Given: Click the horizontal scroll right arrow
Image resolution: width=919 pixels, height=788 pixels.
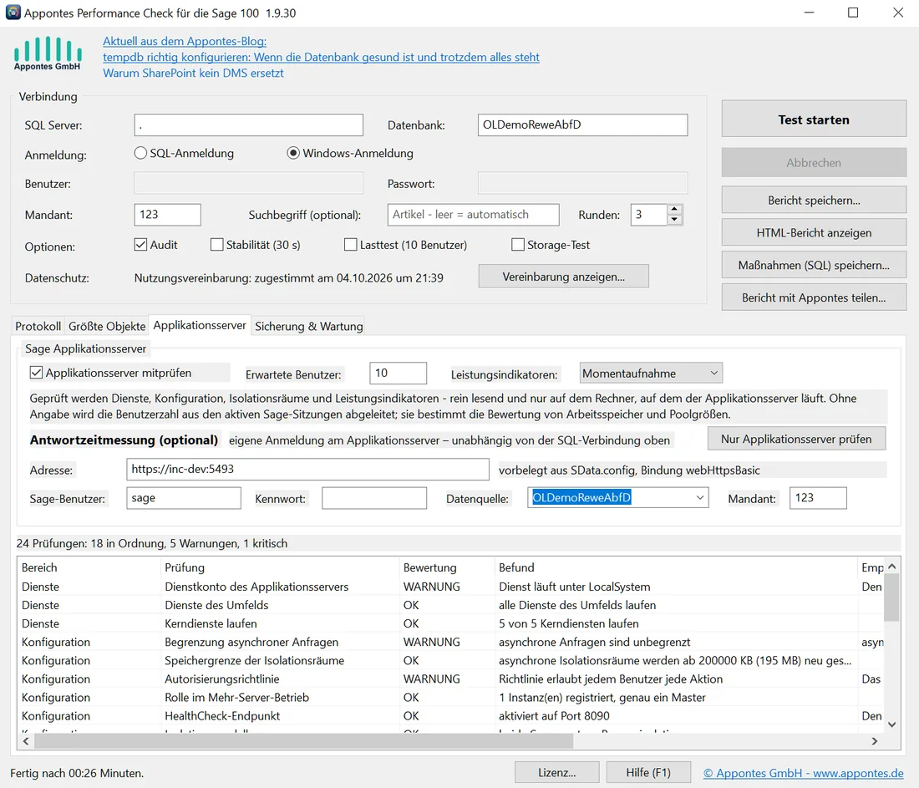Looking at the screenshot, I should coord(875,741).
